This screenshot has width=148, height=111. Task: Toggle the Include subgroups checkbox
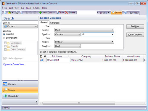[x=4, y=58]
